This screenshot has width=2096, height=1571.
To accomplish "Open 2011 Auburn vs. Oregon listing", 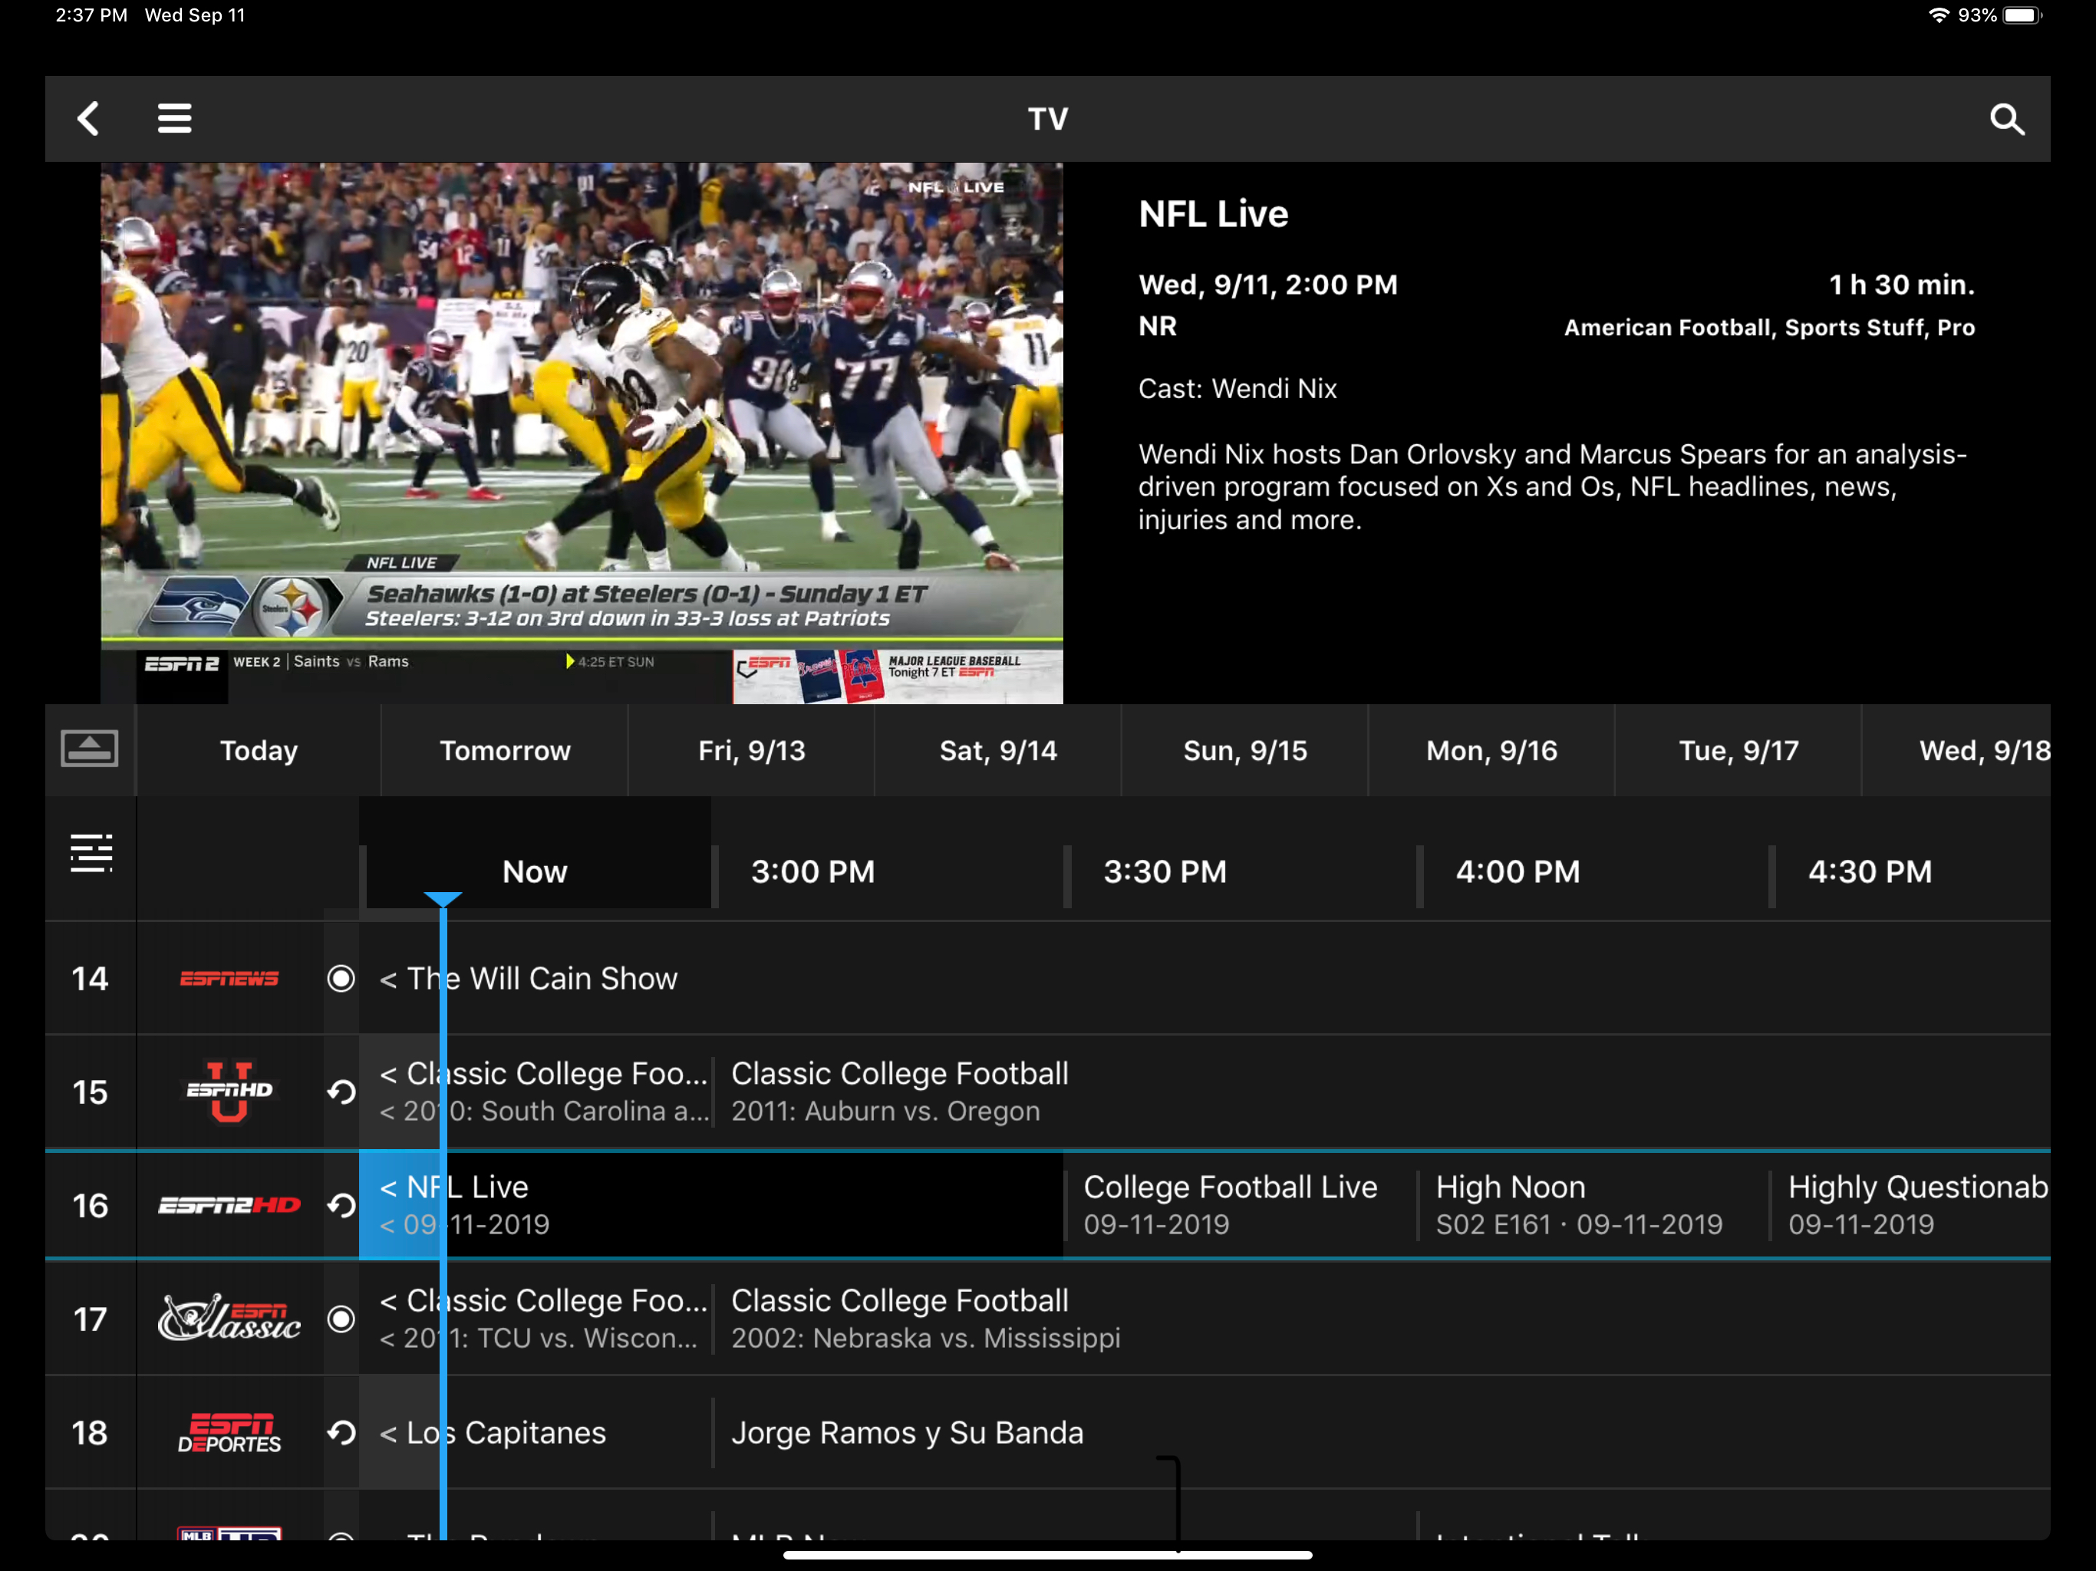I will 1382,1092.
